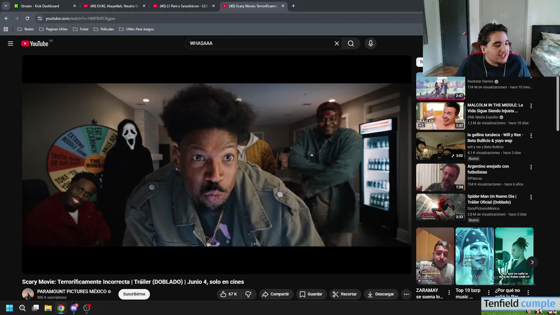This screenshot has height=315, width=560.
Task: Play the Scary Movie trailer video
Action: pyautogui.click(x=217, y=164)
